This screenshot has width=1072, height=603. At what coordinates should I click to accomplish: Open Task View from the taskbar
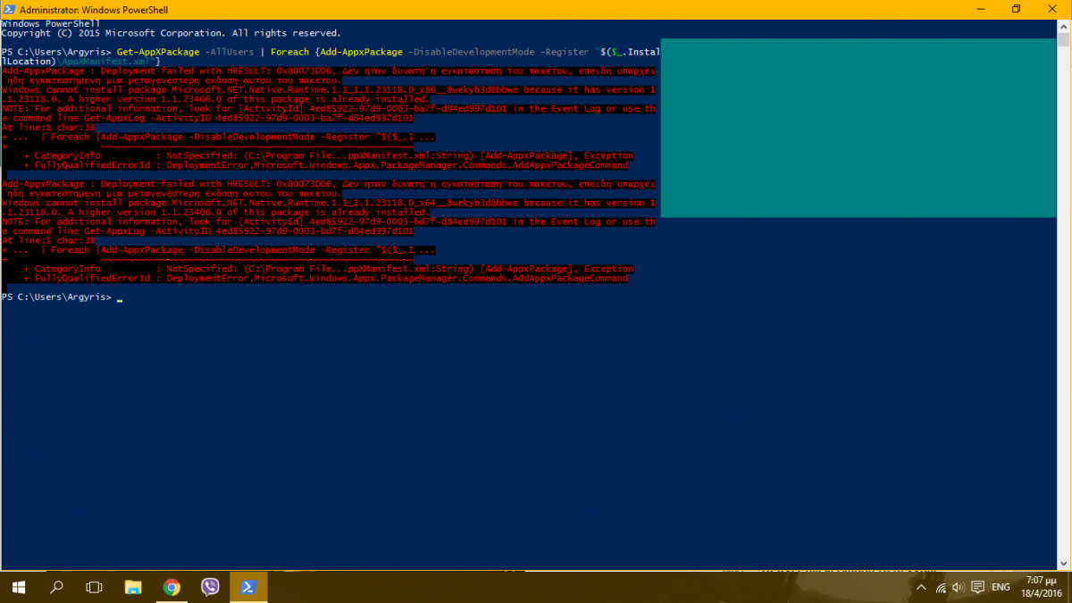click(94, 587)
